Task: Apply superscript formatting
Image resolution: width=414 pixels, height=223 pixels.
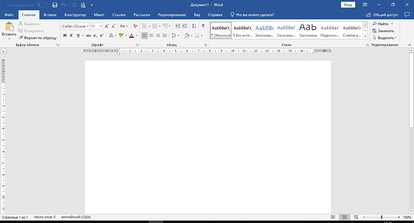Action: (x=102, y=35)
